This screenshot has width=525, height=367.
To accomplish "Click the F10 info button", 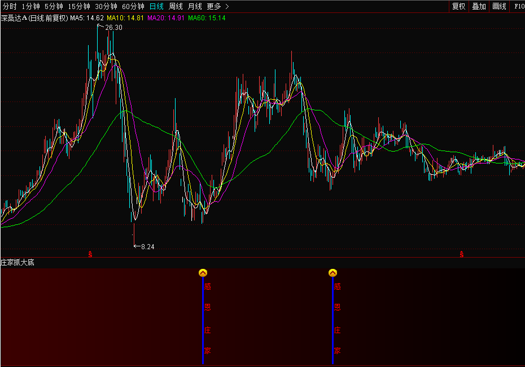I will tap(519, 6).
